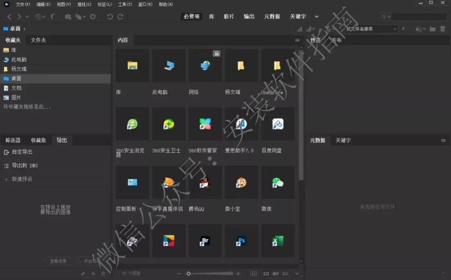Open the 发布 panel tab

click(x=336, y=40)
